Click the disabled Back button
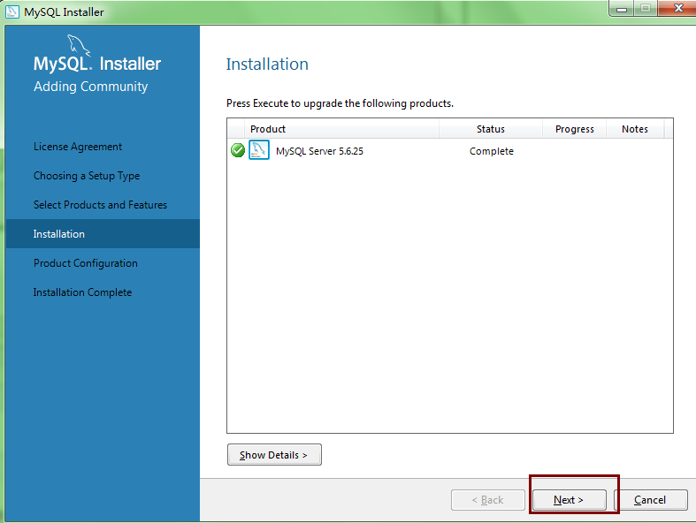 488,500
